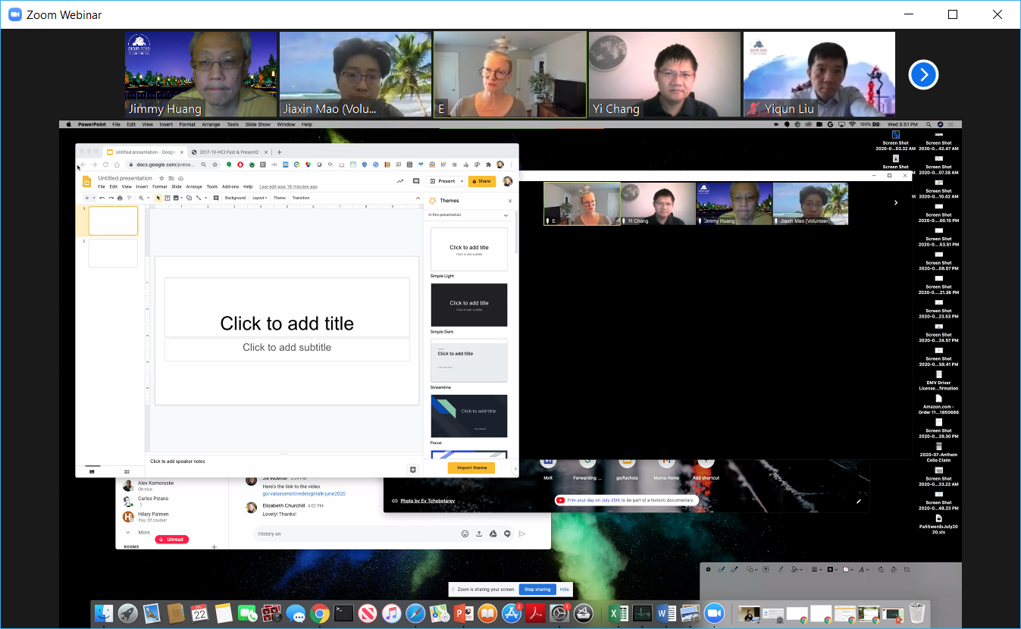1021x629 pixels.
Task: Click the 'Import theme' button
Action: (x=471, y=468)
